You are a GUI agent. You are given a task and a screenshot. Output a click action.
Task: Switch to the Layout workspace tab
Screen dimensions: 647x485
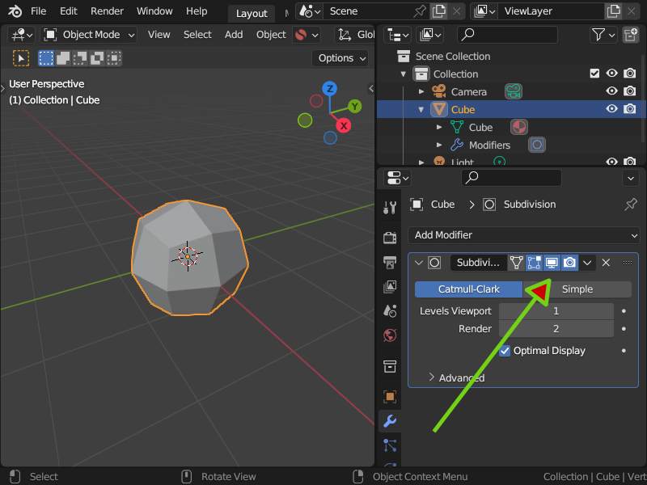pos(252,14)
